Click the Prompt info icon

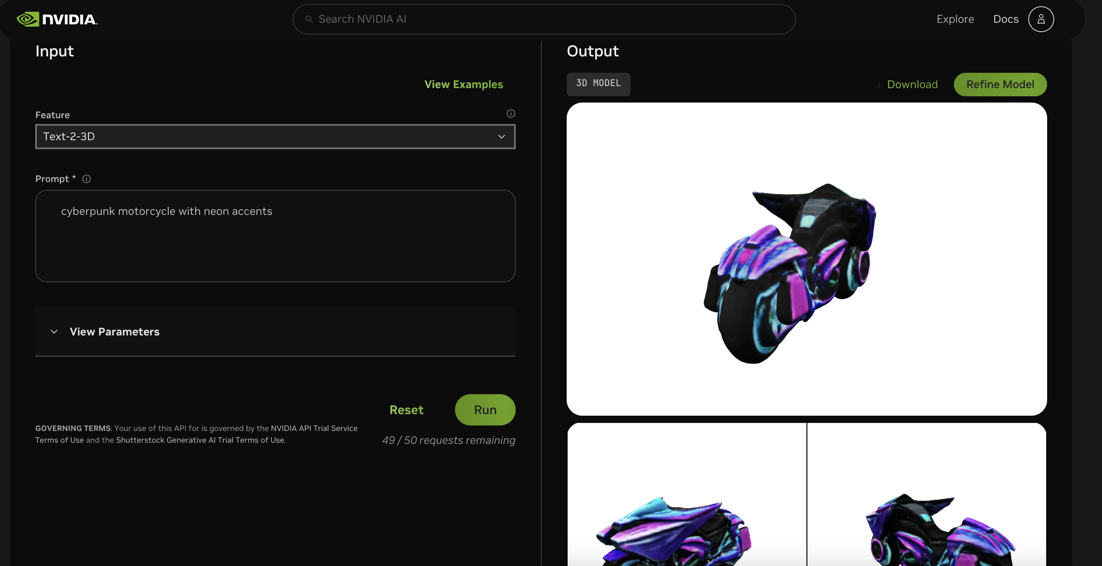(87, 179)
